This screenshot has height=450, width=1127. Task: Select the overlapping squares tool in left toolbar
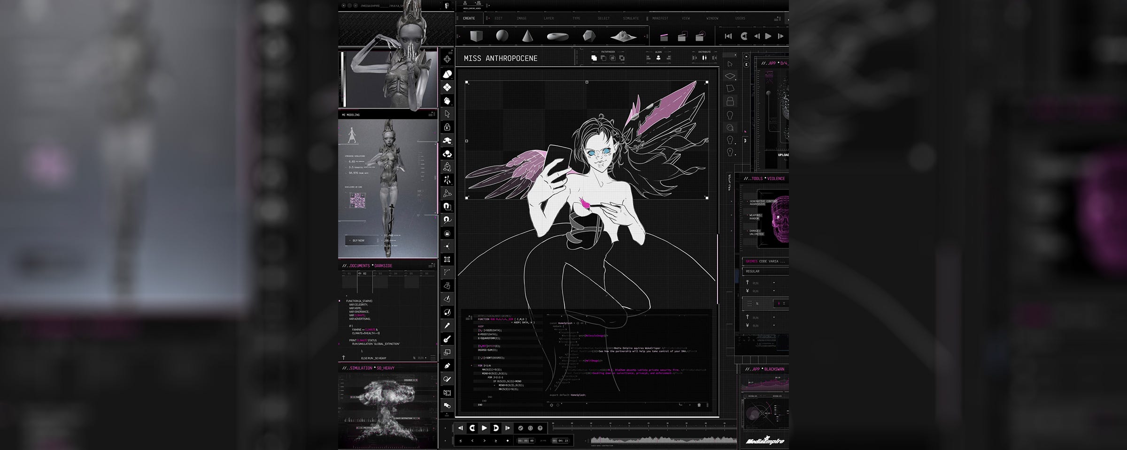click(447, 352)
